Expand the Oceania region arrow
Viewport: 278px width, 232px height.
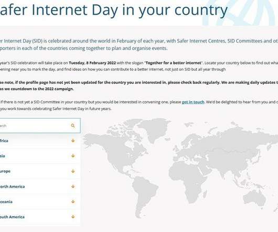(x=73, y=202)
